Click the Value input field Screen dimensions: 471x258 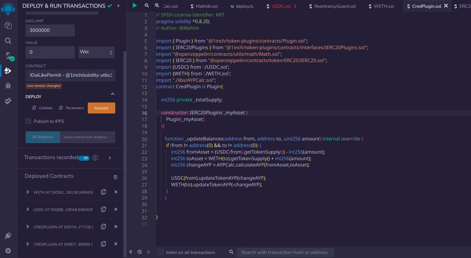(x=50, y=52)
